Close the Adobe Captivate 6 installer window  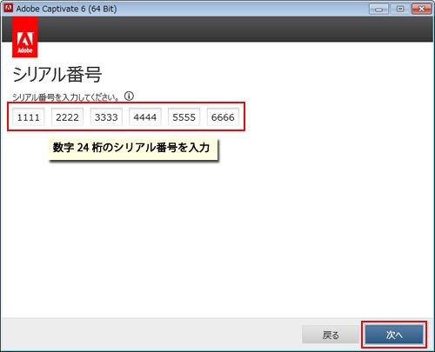421,9
